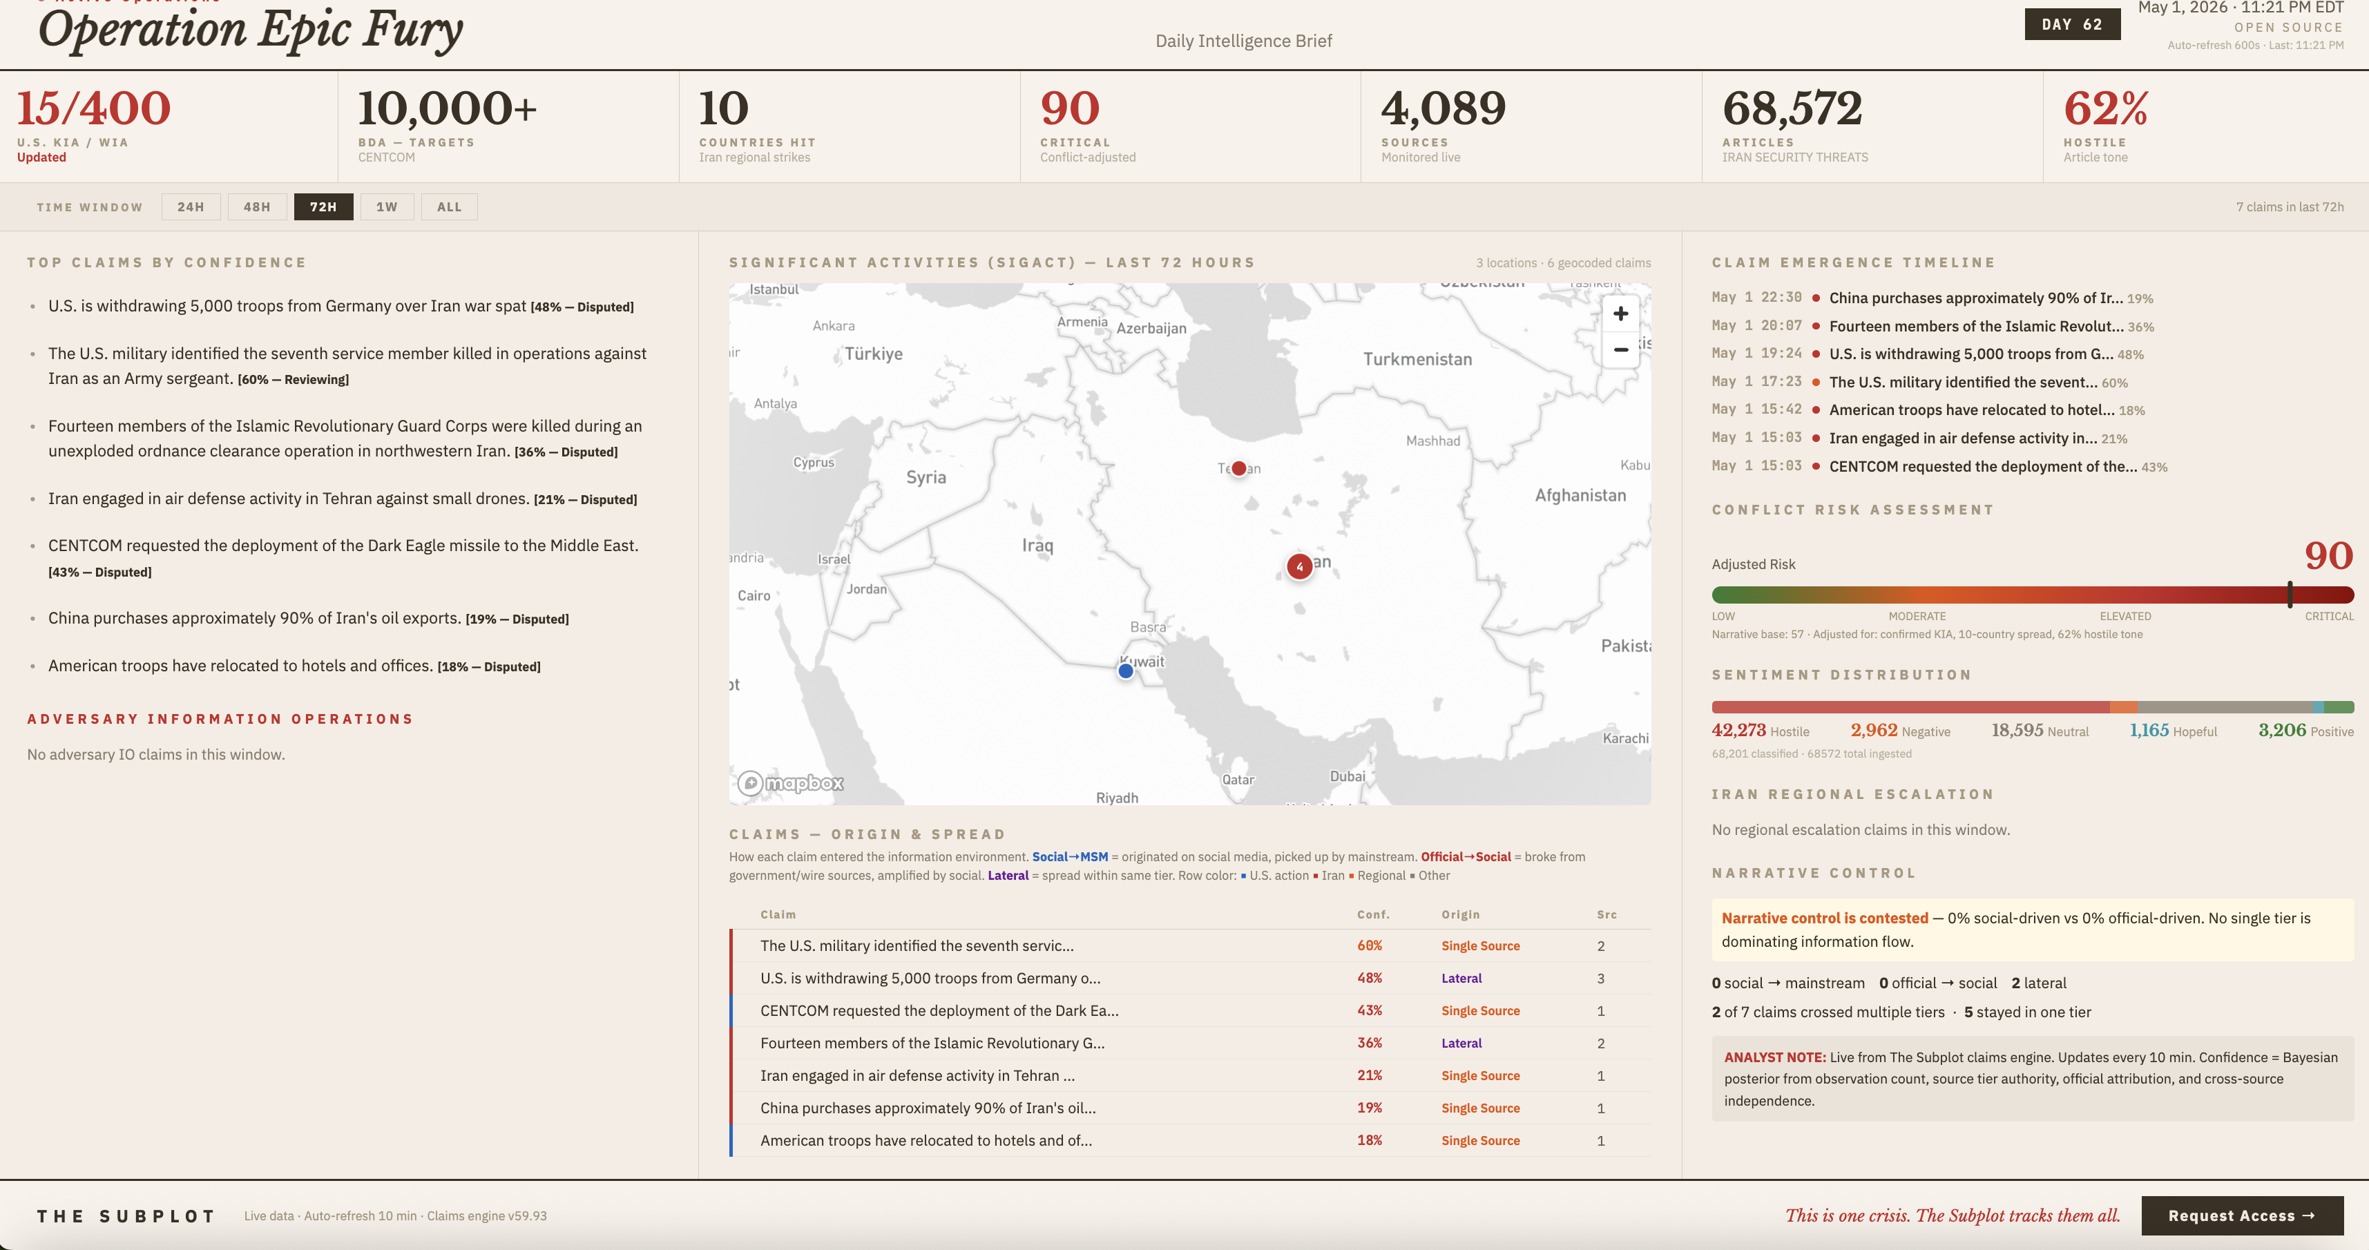Click the Src column header
Image resolution: width=2369 pixels, height=1250 pixels.
point(1606,914)
